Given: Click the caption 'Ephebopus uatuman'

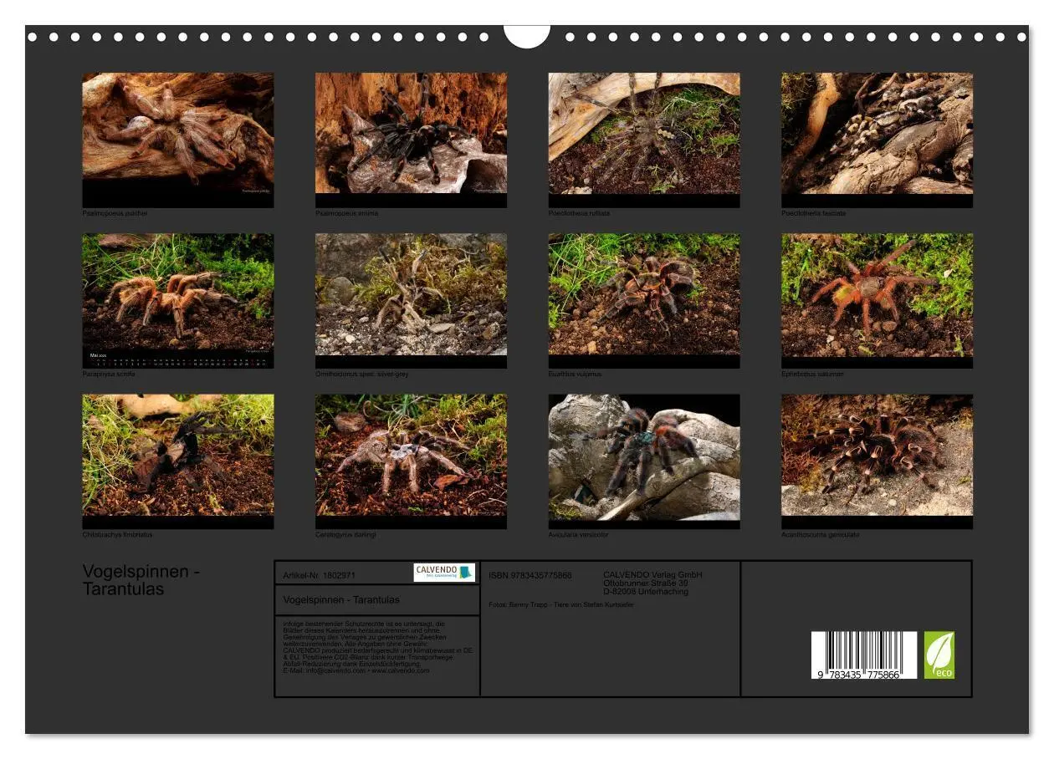Looking at the screenshot, I should (812, 374).
